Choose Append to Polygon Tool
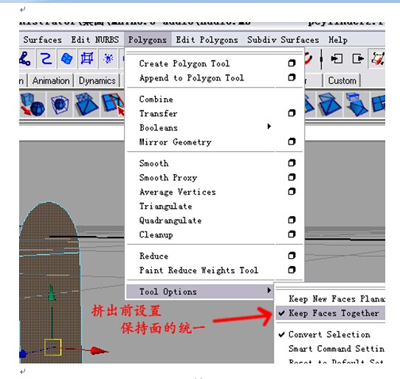400x379 pixels. [x=191, y=77]
